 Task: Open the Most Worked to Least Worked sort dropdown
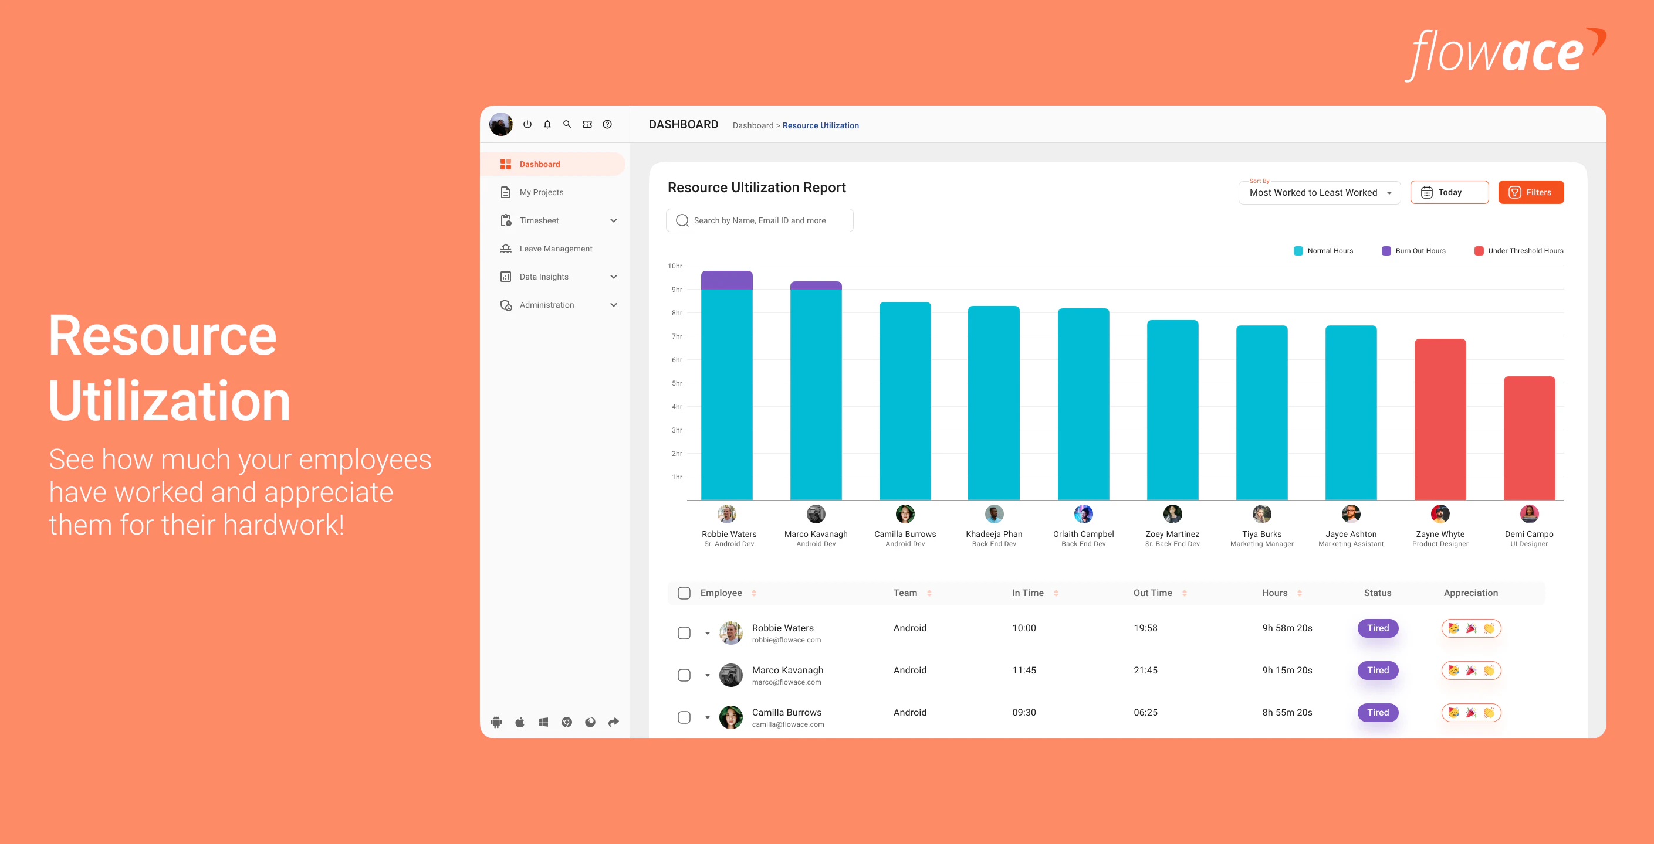click(x=1319, y=192)
